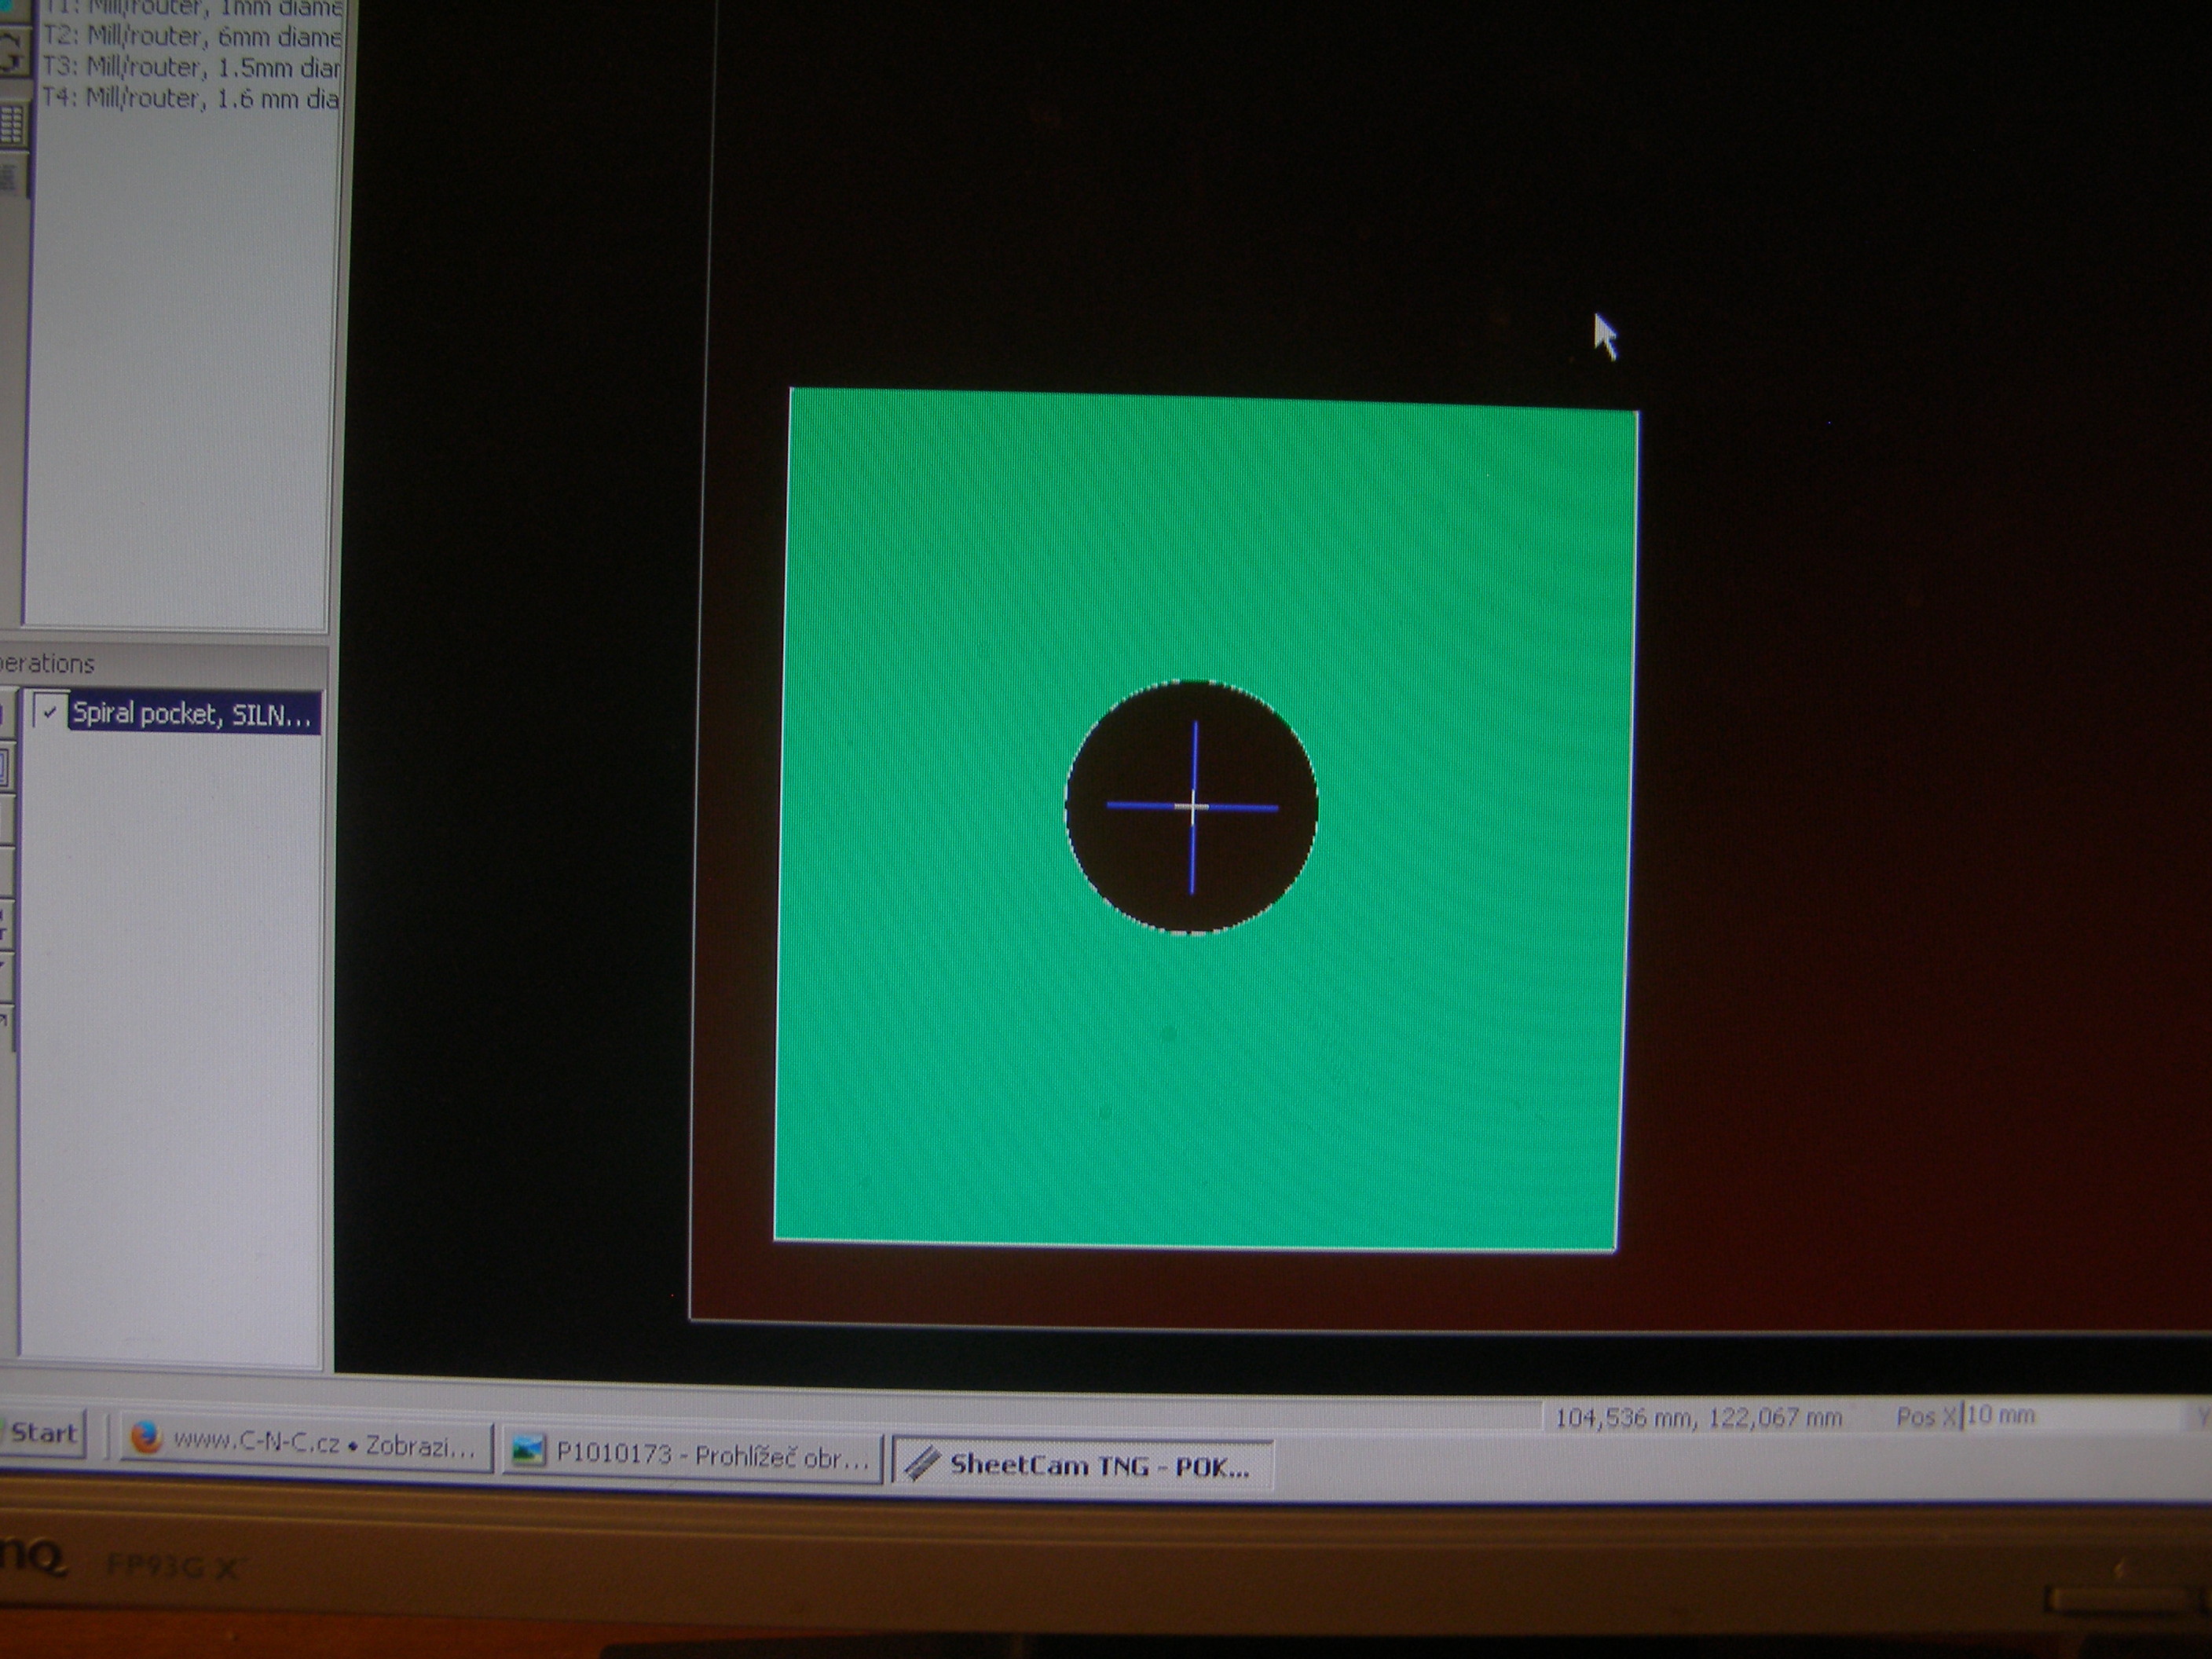2212x1659 pixels.
Task: Click the green rectangular part in the canvas
Action: pyautogui.click(x=1000, y=1050)
